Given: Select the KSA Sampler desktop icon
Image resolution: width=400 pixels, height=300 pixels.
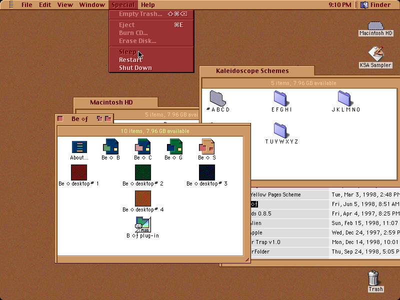Looking at the screenshot, I should coord(375,54).
